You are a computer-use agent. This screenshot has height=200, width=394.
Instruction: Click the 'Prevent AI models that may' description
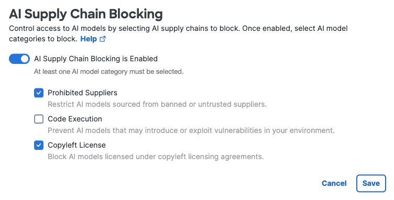coord(191,130)
